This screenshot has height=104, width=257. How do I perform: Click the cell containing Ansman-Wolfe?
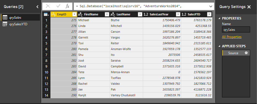tap(126, 49)
